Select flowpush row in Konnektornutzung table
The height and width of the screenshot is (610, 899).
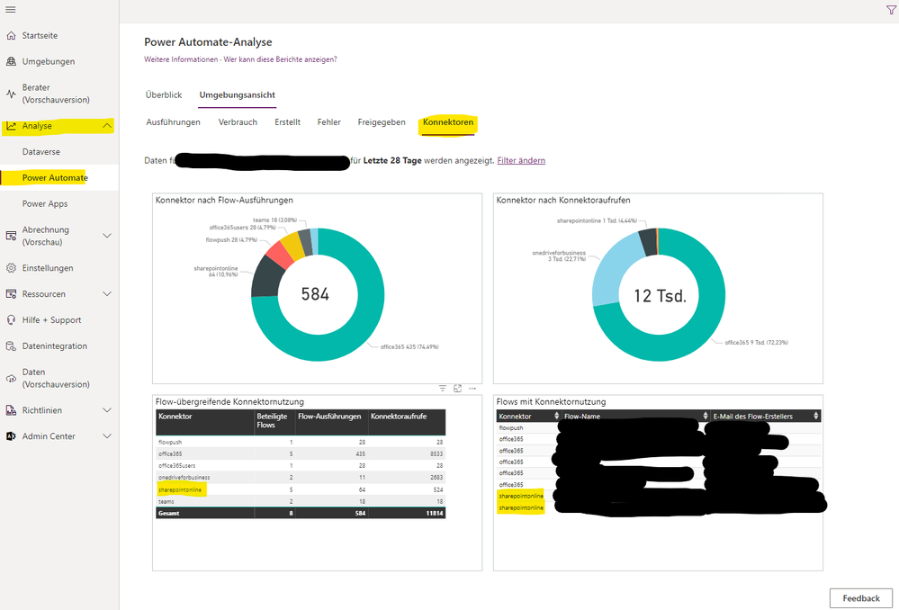tap(300, 442)
